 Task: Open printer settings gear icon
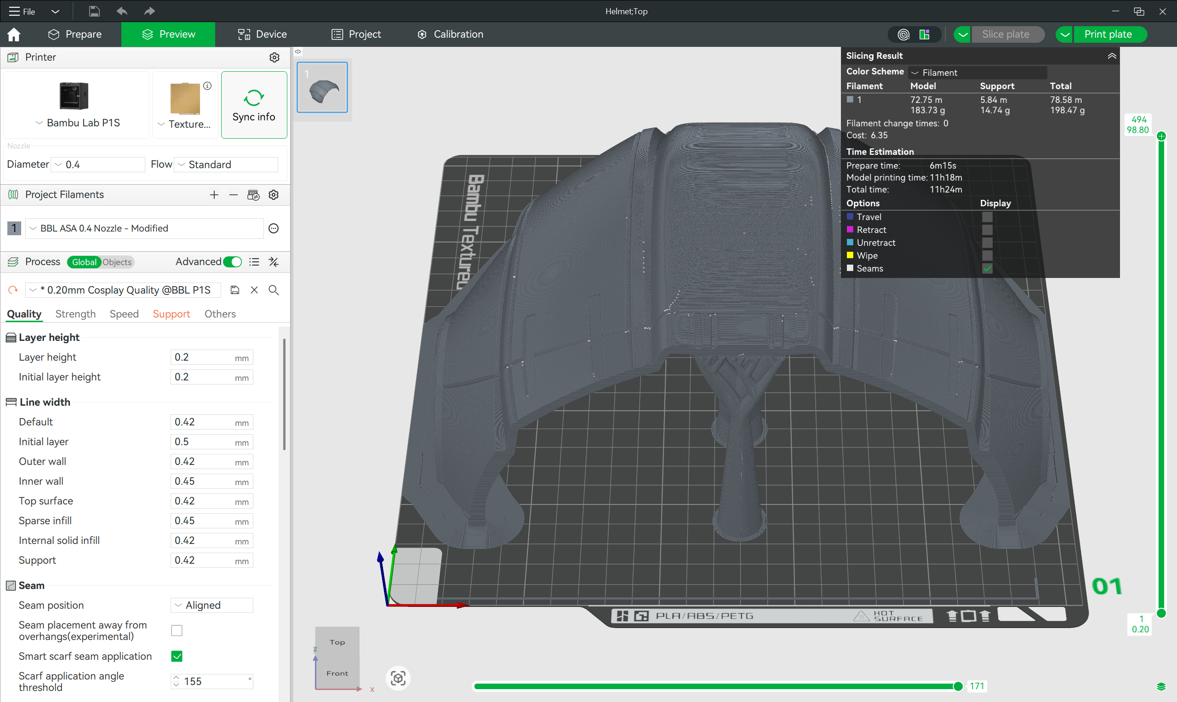point(274,57)
